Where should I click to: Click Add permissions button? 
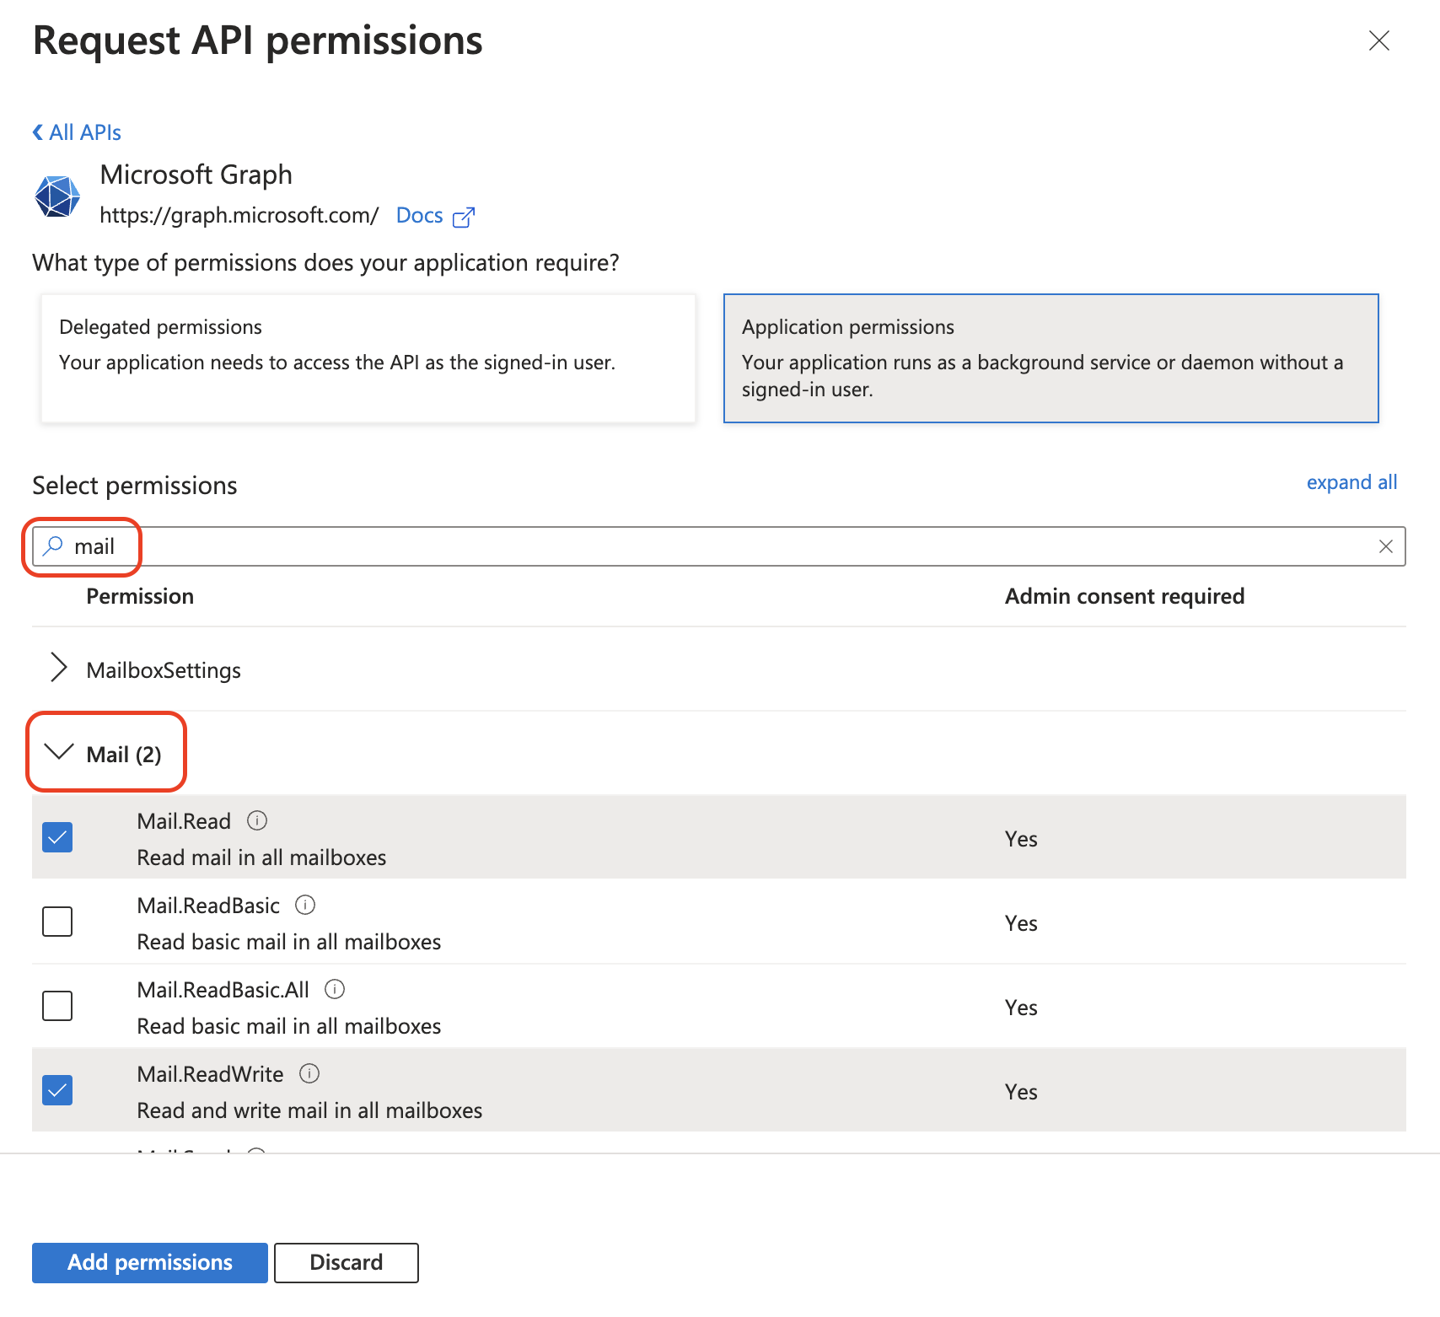[150, 1262]
